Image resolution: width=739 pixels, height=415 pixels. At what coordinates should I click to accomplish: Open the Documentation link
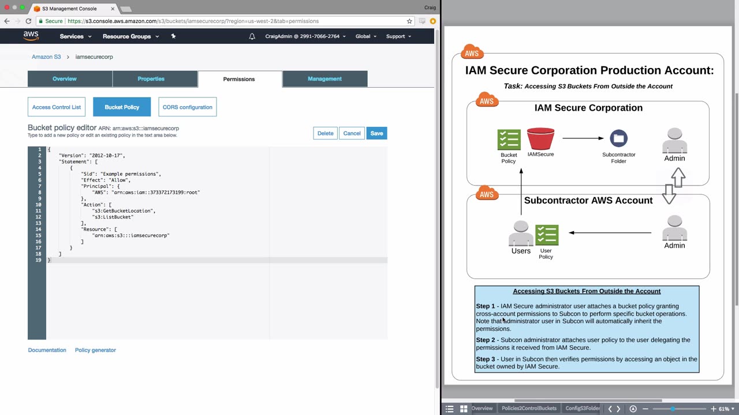(47, 350)
